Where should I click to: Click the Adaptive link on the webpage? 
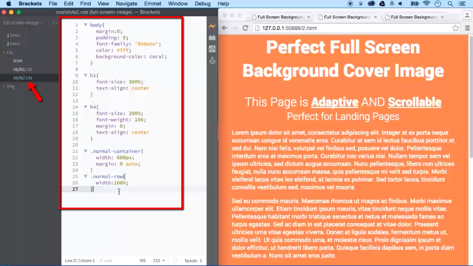point(334,102)
